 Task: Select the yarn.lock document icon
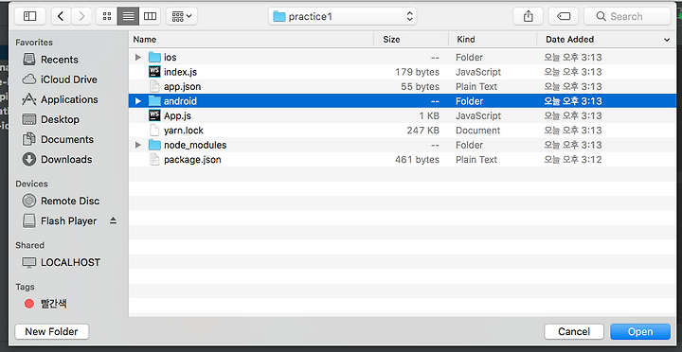[x=154, y=130]
